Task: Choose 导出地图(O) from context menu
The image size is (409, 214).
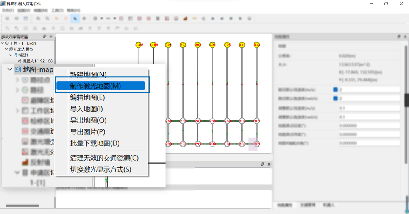Action: point(88,120)
